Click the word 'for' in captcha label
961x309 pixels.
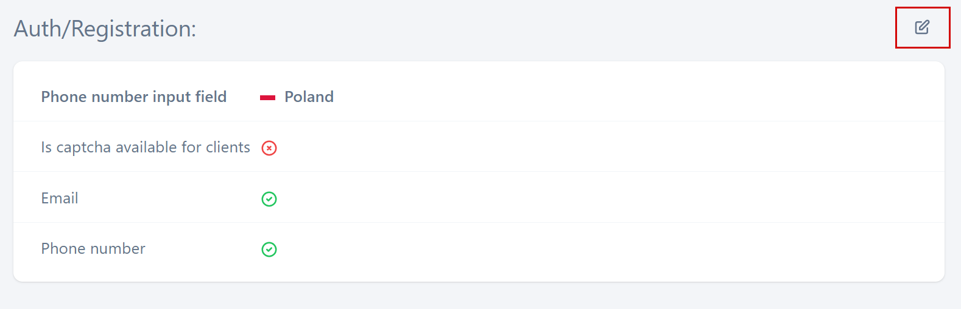[x=191, y=148]
